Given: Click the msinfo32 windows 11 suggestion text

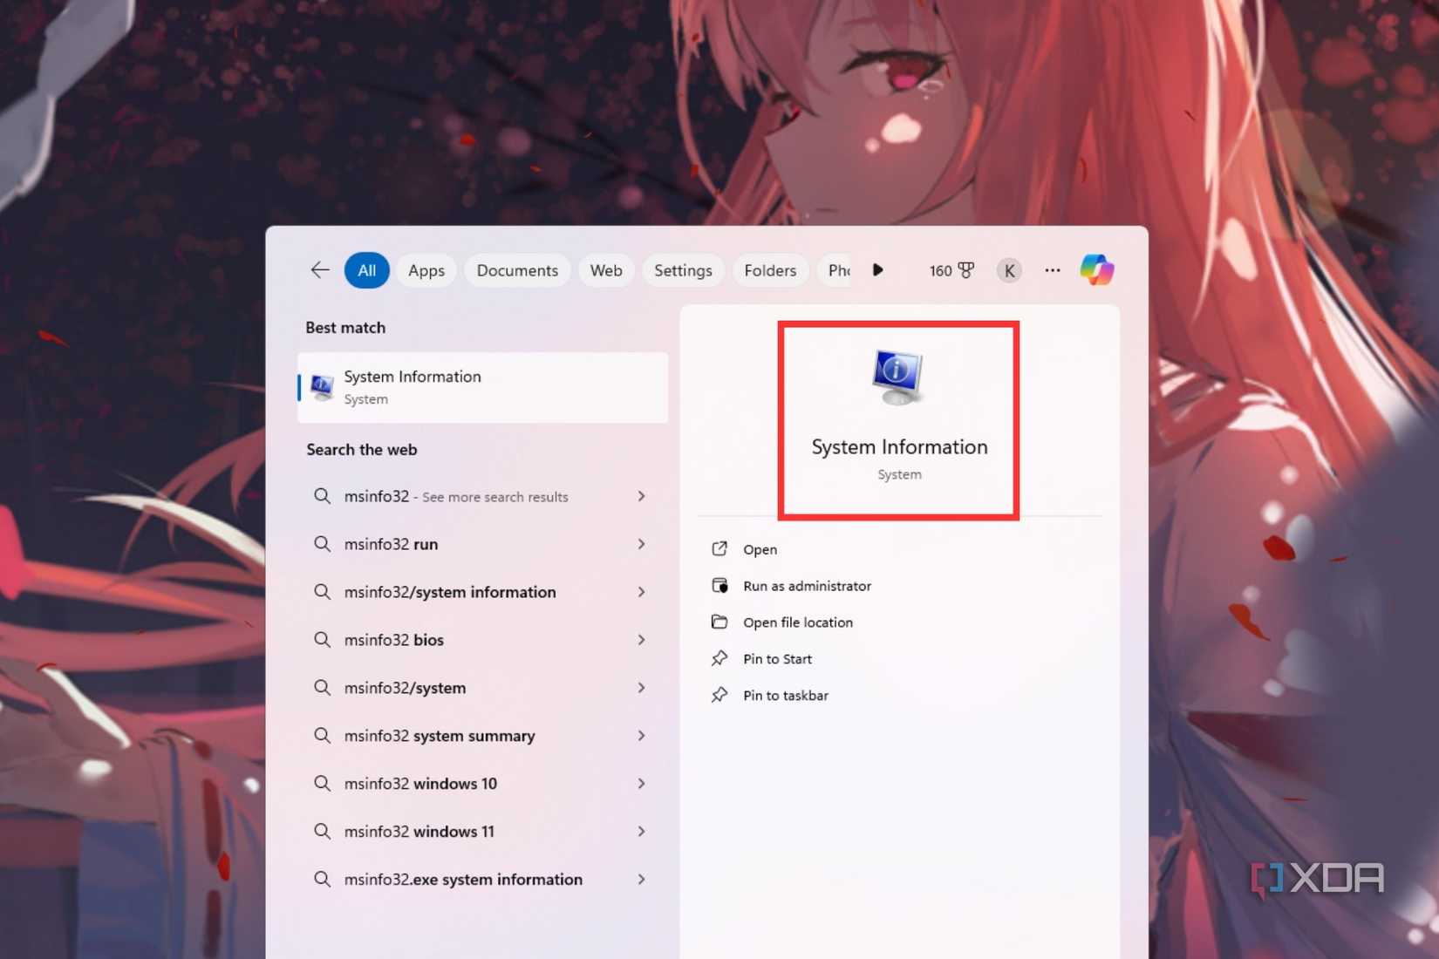Looking at the screenshot, I should pyautogui.click(x=419, y=832).
